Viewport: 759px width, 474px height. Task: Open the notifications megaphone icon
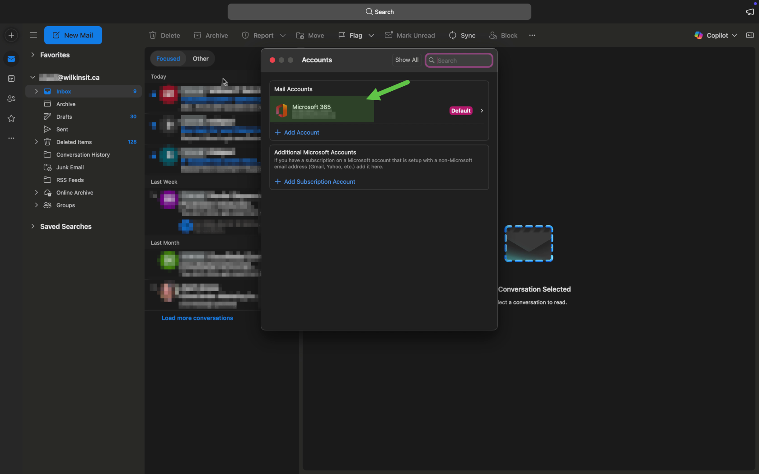point(750,12)
